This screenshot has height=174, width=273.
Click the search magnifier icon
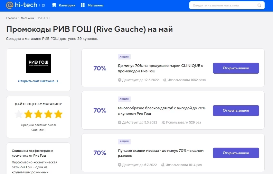coord(259,5)
